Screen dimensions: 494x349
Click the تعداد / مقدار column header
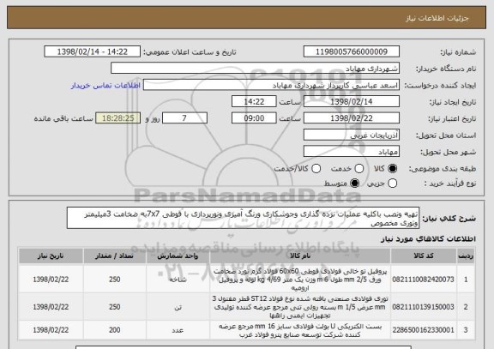(115, 256)
